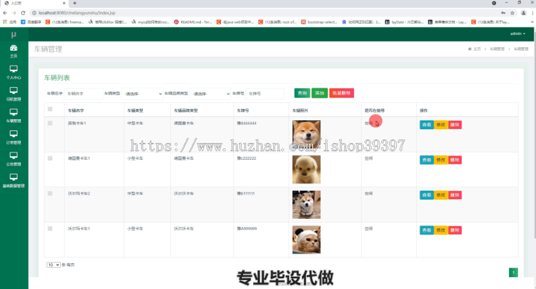Open 订单管理 in the sidebar
Viewport: 536px width, 289px height.
(x=14, y=138)
